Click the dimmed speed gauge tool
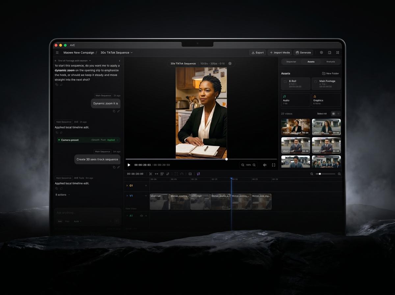The image size is (395, 295). tap(182, 174)
